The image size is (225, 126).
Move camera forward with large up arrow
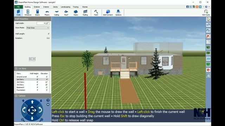pyautogui.click(x=32, y=102)
